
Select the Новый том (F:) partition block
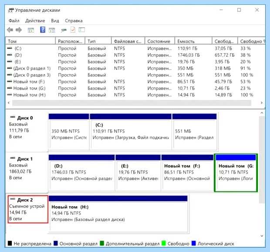(x=188, y=173)
